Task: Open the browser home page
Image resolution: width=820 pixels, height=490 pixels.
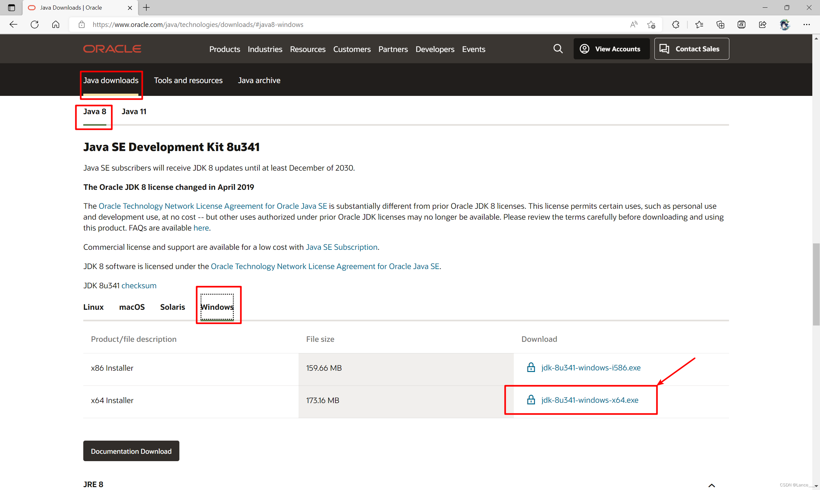Action: tap(56, 24)
